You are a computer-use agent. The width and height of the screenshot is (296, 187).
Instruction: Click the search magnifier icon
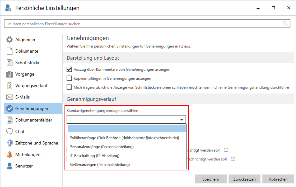[285, 24]
